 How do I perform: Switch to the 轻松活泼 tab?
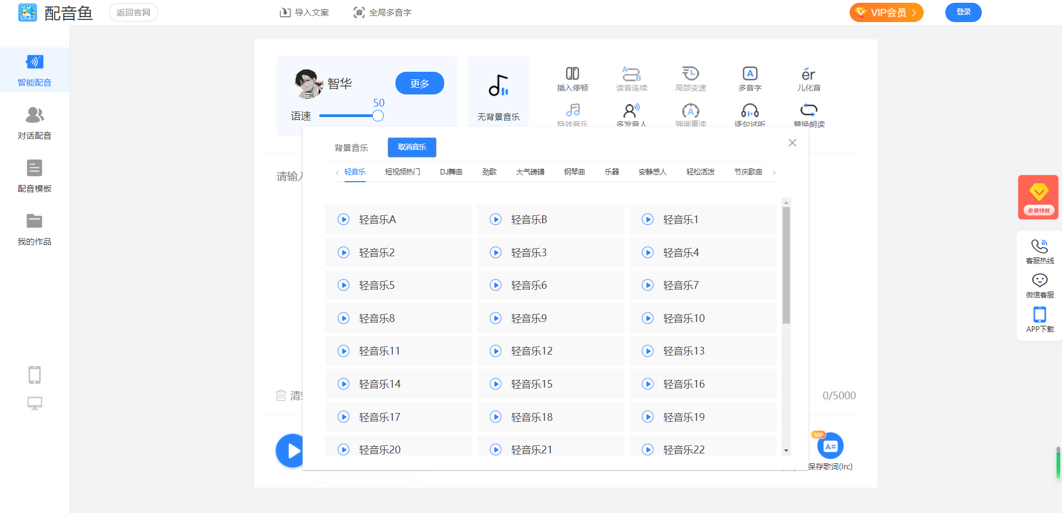pyautogui.click(x=701, y=172)
